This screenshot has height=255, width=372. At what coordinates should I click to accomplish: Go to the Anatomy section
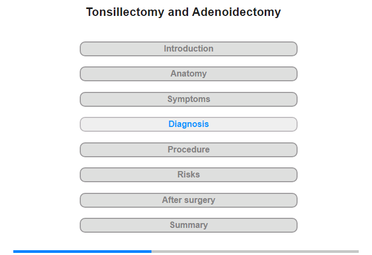[x=188, y=74]
